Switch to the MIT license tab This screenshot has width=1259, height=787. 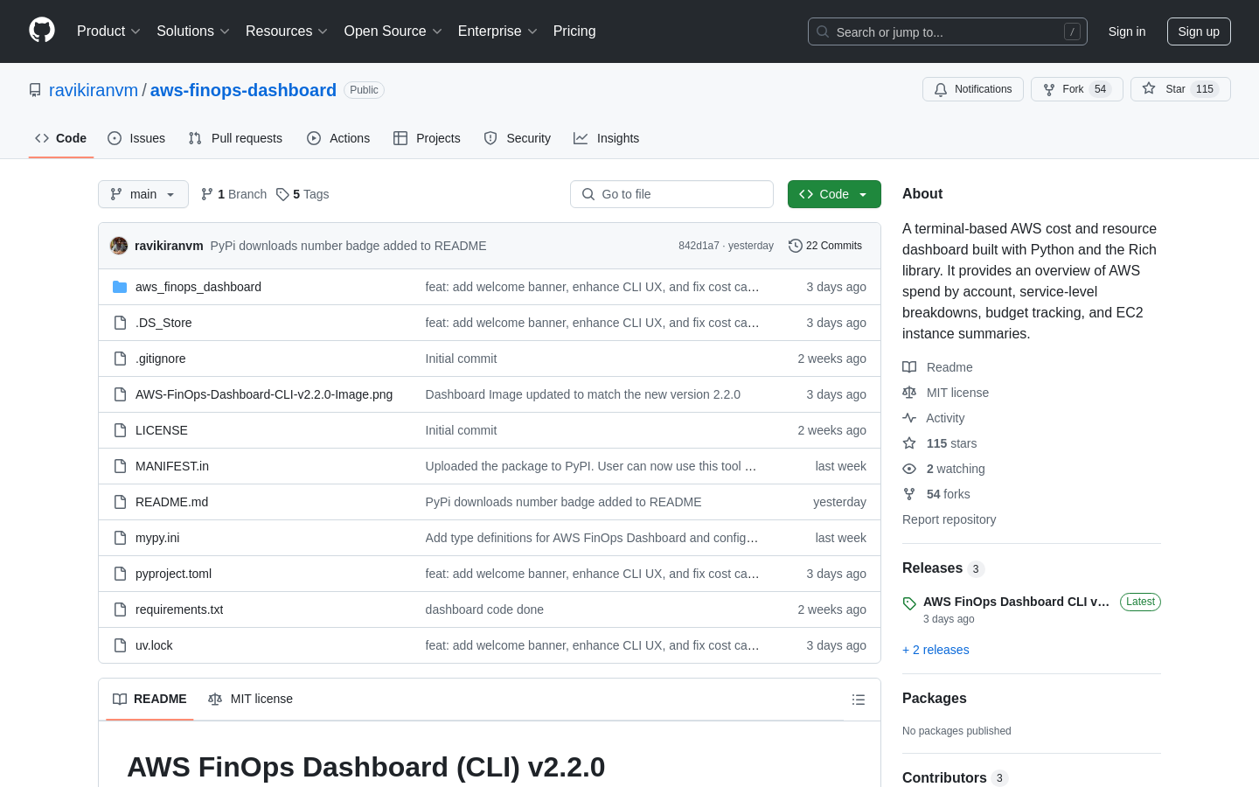(250, 699)
